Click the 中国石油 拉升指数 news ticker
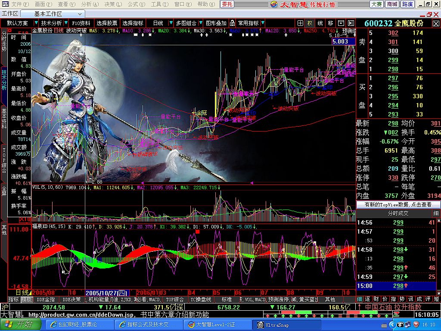Screen dimensions: 441x331 click(393, 307)
